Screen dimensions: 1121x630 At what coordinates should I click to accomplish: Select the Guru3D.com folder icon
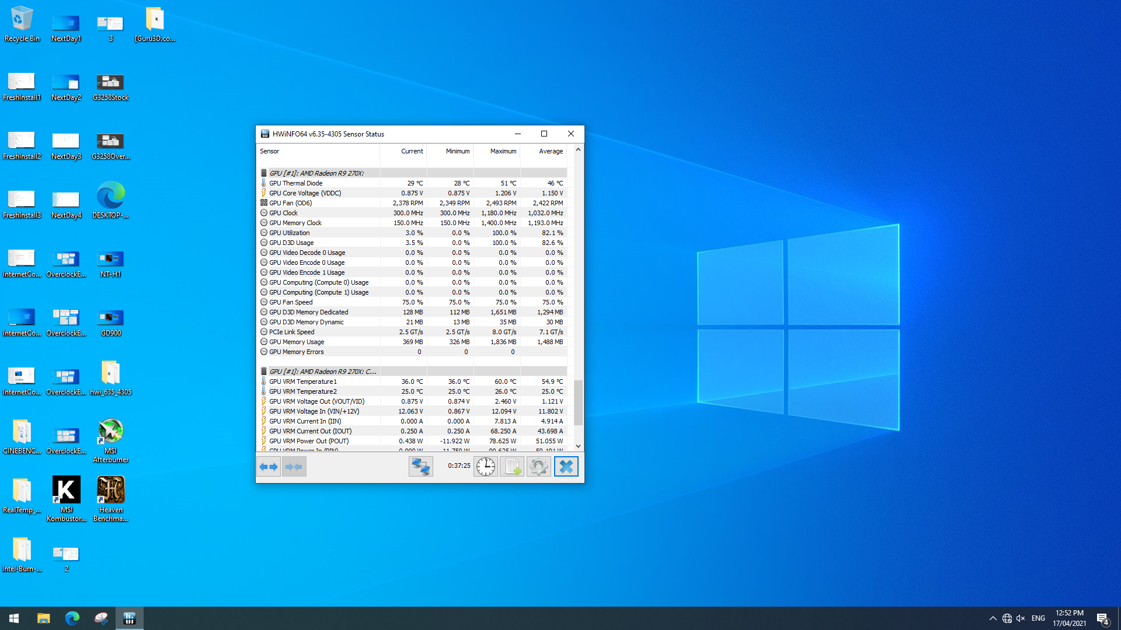click(155, 24)
